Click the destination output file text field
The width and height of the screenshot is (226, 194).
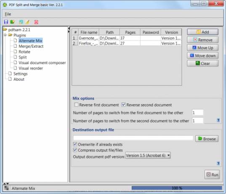133,138
